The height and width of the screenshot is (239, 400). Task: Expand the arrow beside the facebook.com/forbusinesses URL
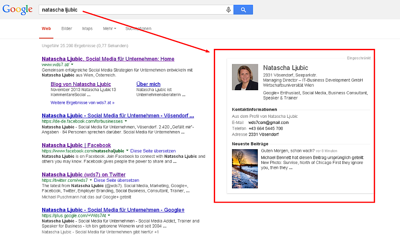coord(126,121)
